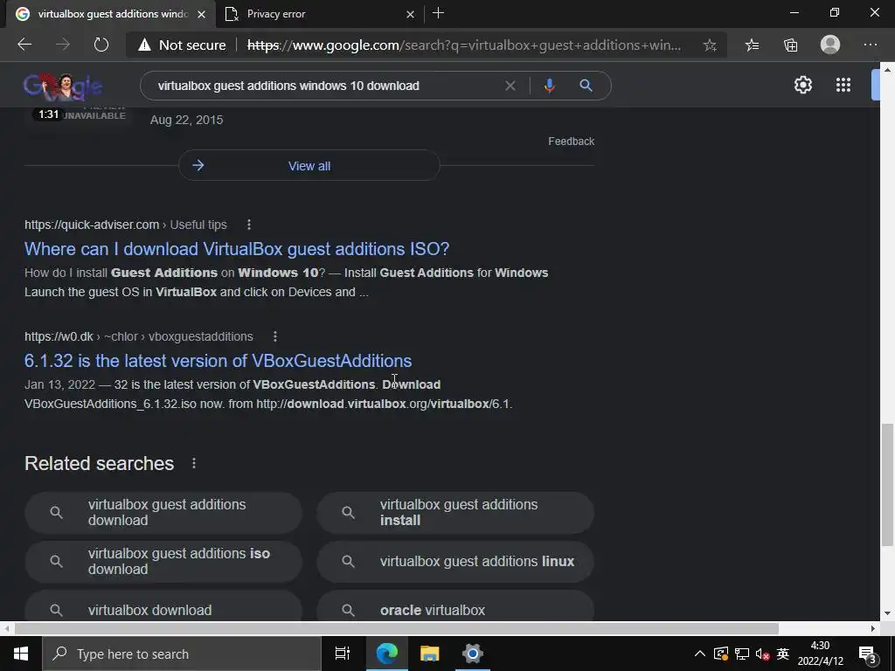Search 'virtualbox download' related suggestion

163,608
